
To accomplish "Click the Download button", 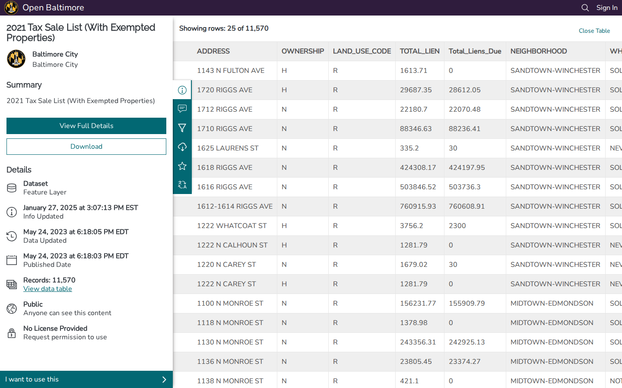I will click(x=86, y=147).
